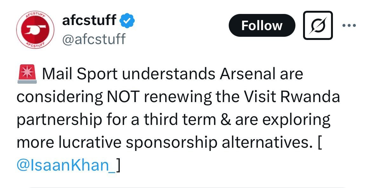The image size is (365, 188).
Task: Click the words 'Mail Sport' in tweet
Action: coord(79,75)
